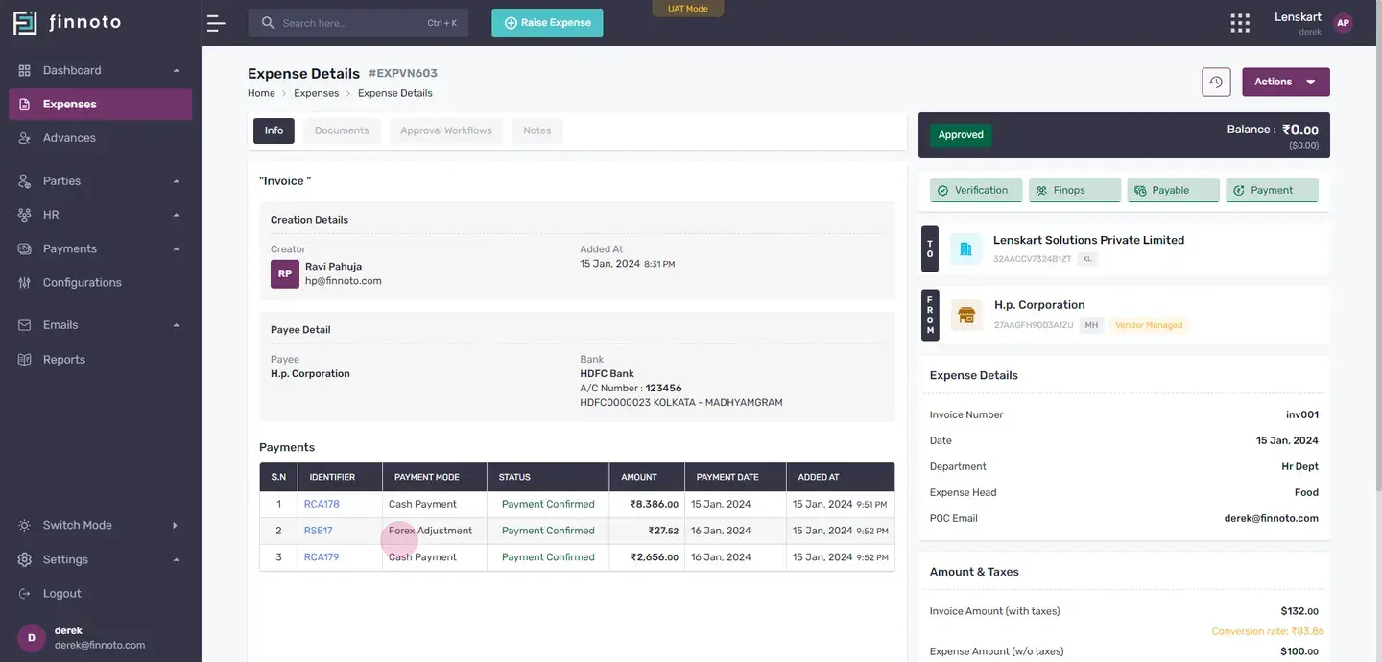Expand the Emails menu arrow
Viewport: 1382px width, 662px height.
click(176, 325)
